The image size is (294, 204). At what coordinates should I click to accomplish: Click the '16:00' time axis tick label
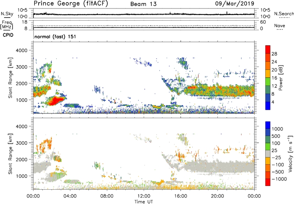click(180, 196)
